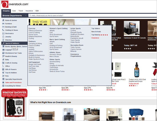Click the Office lamp icon
Screen dimensions: 157x121
3,66
